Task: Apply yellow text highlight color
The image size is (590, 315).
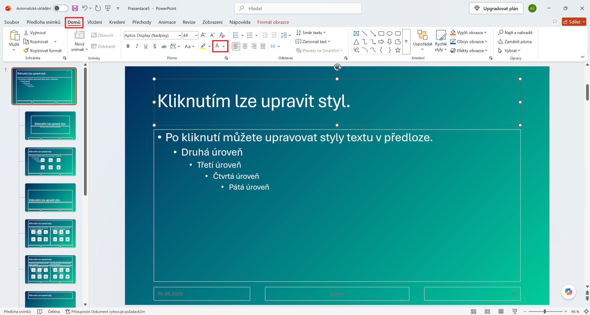Action: (203, 46)
